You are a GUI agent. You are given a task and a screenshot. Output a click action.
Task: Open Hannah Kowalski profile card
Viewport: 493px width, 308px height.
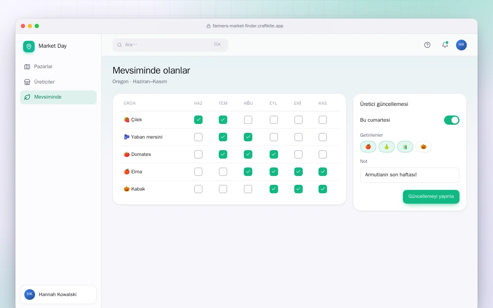click(58, 295)
